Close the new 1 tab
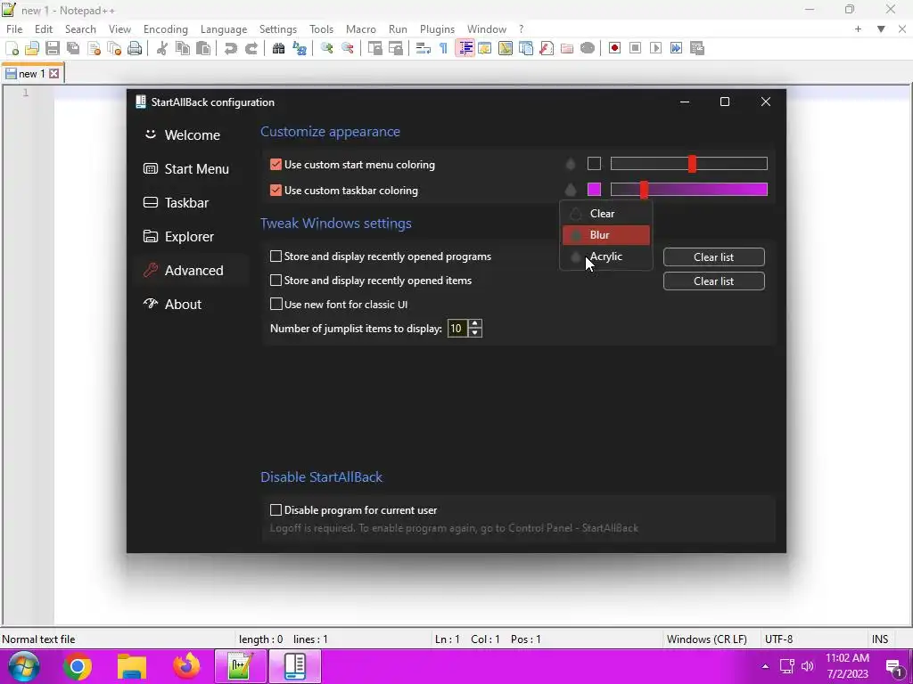 coord(54,74)
